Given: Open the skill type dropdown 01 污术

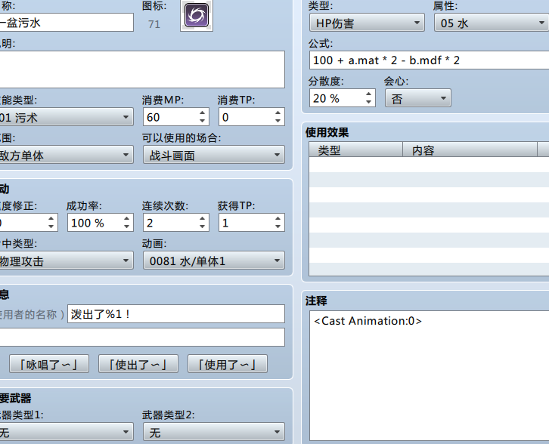Looking at the screenshot, I should (x=67, y=117).
